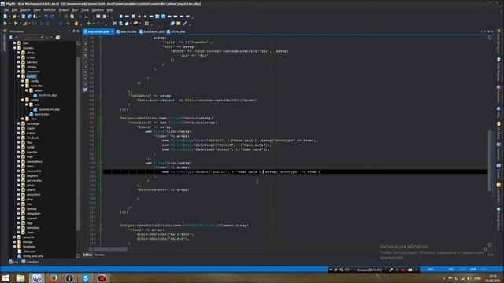The height and width of the screenshot is (283, 504).
Task: Open the Refactor menu
Action: [50, 10]
